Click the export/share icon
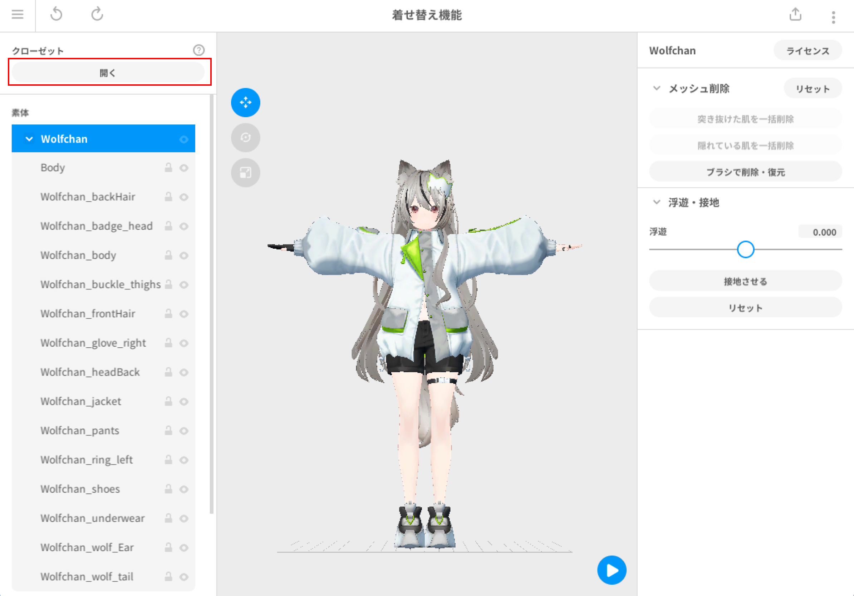 point(795,15)
